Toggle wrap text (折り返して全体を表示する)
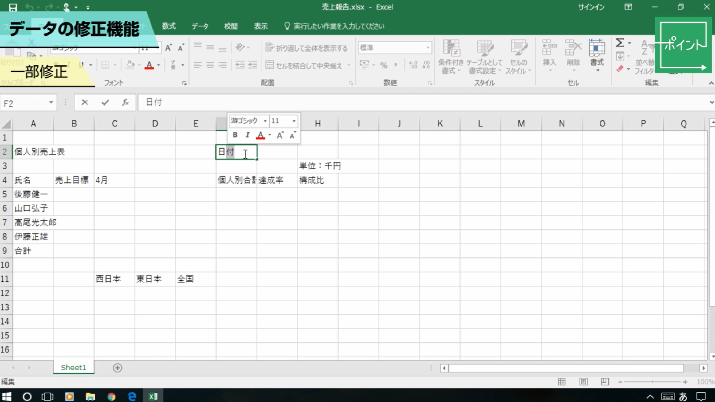Screen dimensions: 715x402 coord(307,48)
